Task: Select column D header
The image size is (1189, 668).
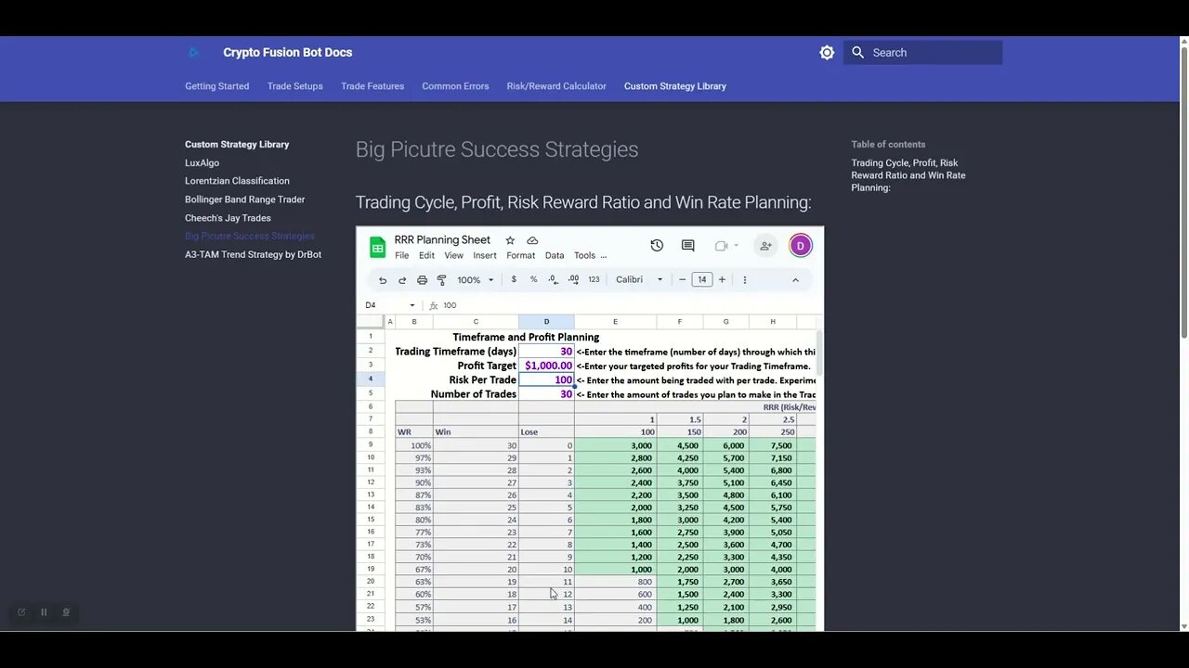Action: pyautogui.click(x=546, y=322)
